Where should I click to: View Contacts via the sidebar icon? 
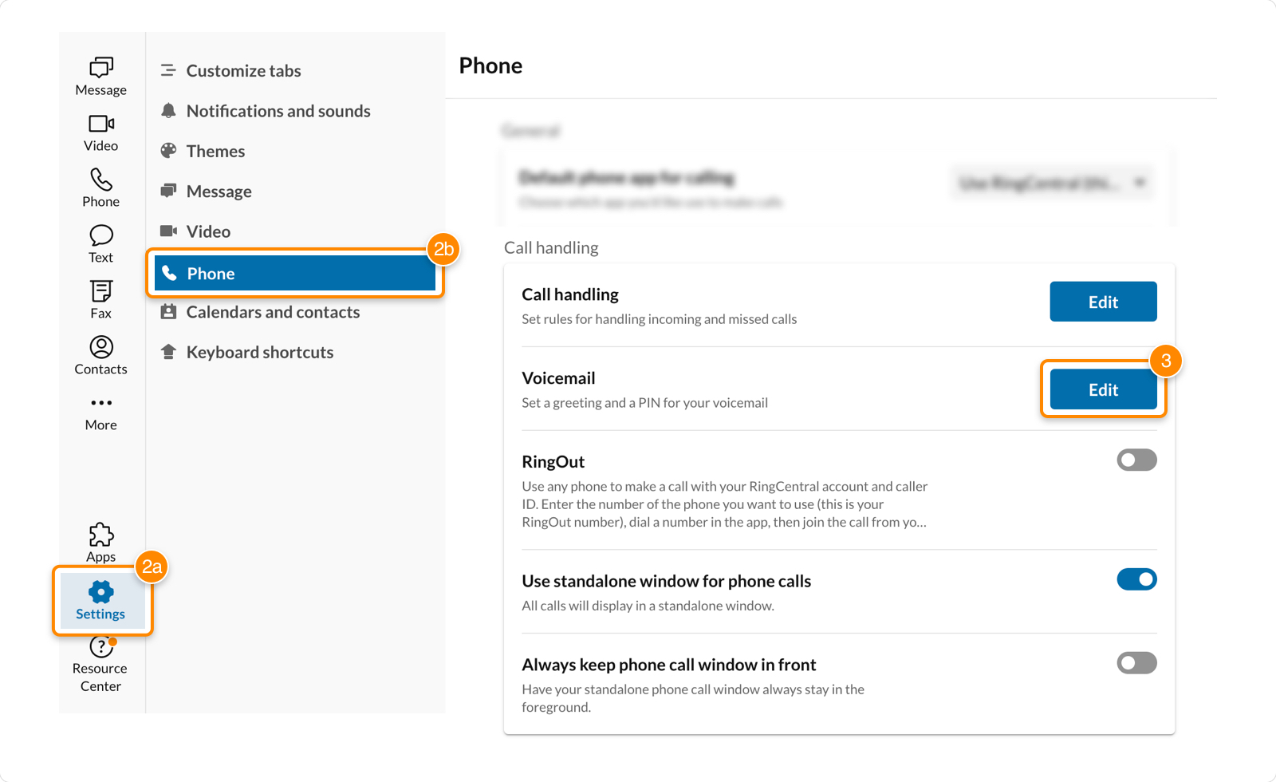click(100, 354)
